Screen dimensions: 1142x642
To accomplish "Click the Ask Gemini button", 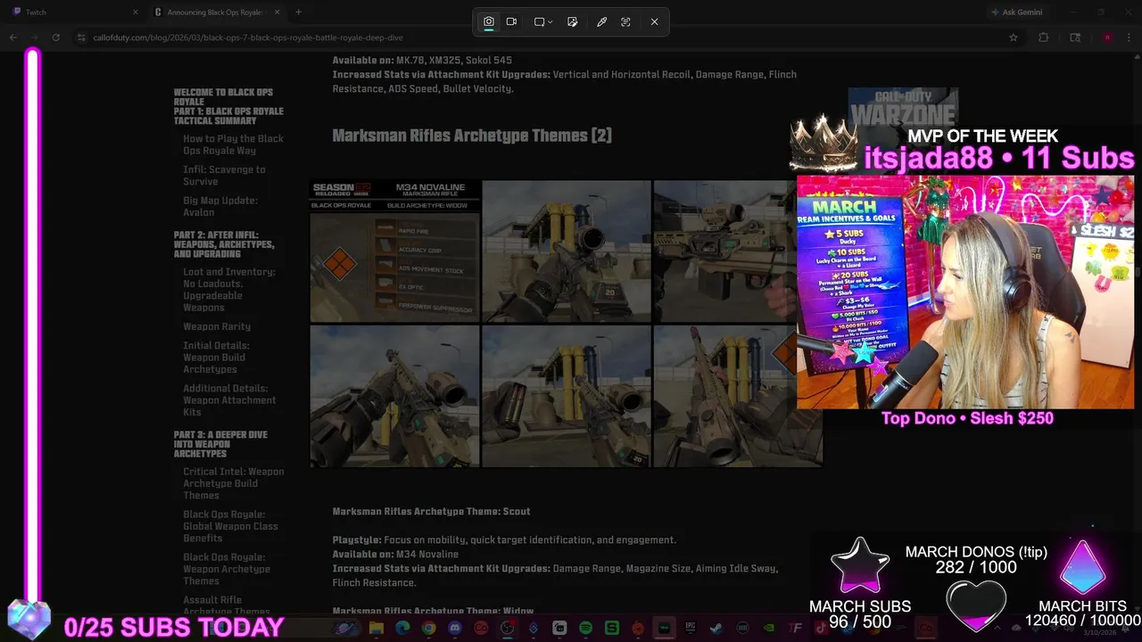I will 1016,12.
